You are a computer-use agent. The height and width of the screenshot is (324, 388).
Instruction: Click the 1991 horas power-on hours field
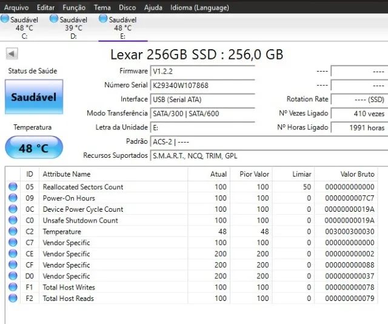360,128
